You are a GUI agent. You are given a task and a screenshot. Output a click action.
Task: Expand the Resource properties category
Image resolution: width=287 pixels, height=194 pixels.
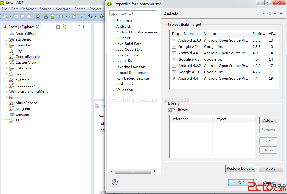113,21
